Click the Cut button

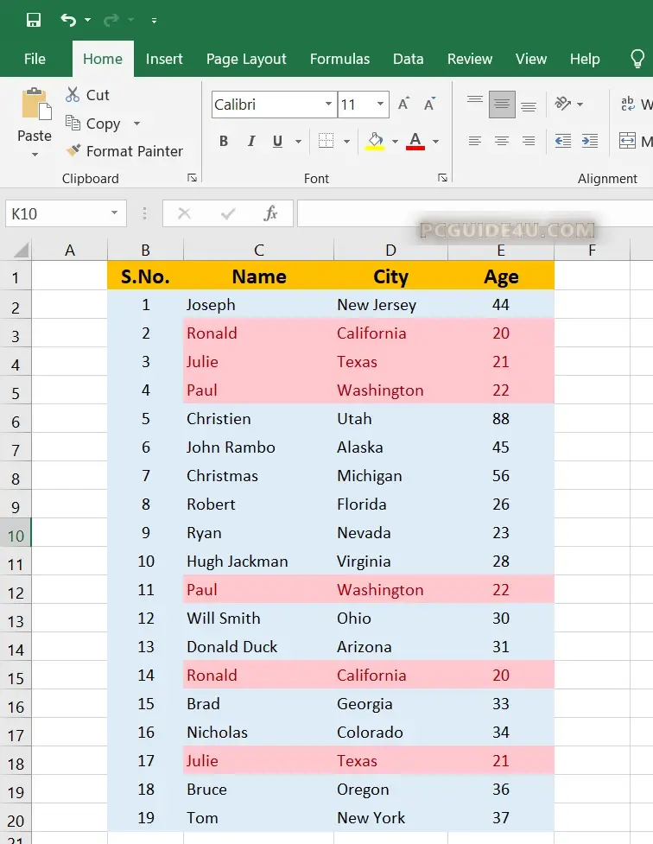tap(87, 95)
